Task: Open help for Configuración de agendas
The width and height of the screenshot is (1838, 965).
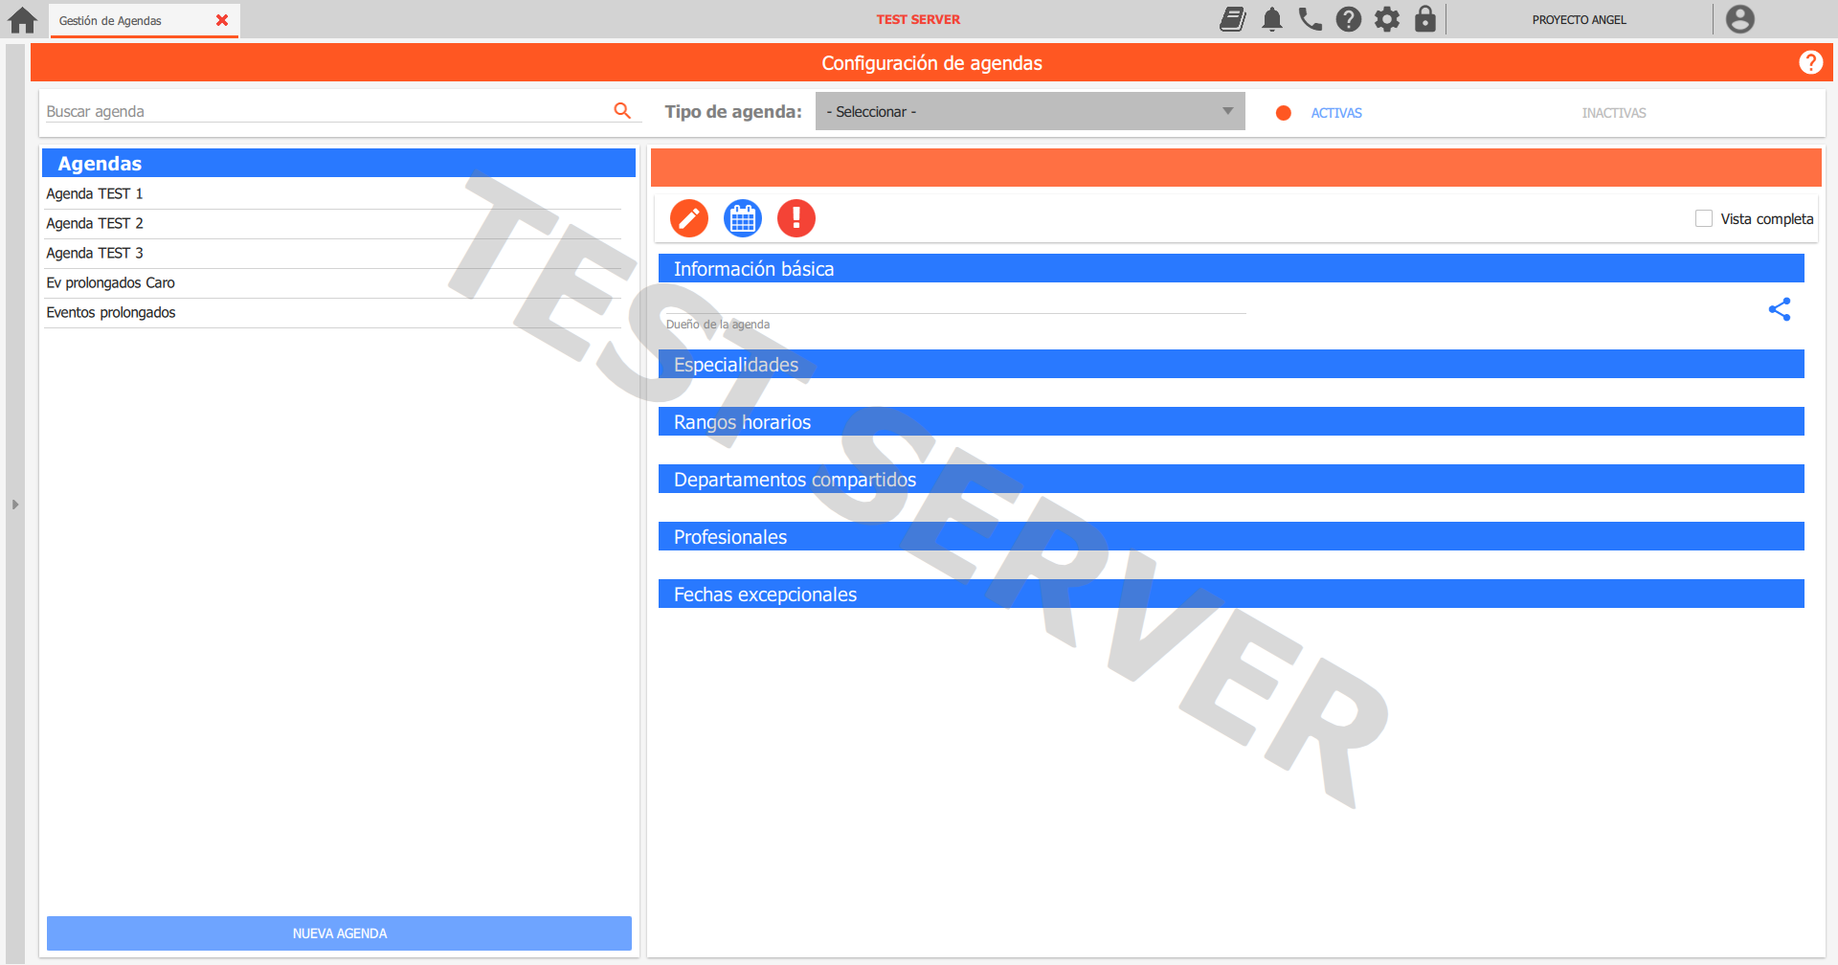Action: tap(1810, 62)
